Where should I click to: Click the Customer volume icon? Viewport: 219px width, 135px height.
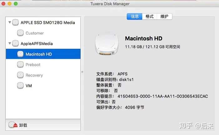[x=20, y=33]
